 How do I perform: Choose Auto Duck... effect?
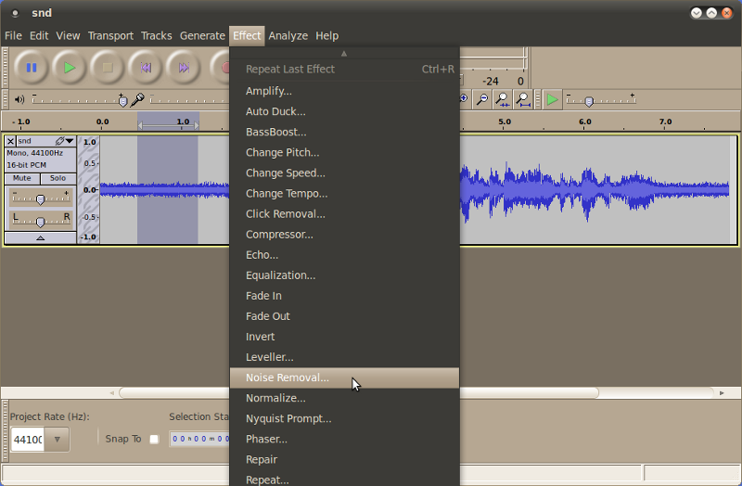click(344, 111)
